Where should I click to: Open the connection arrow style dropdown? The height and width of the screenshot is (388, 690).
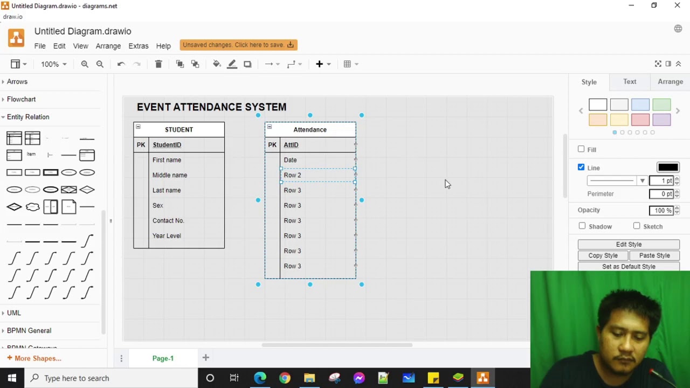coord(272,64)
